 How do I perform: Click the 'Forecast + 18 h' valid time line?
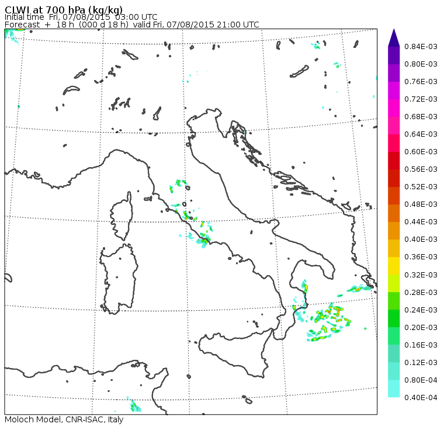(132, 25)
